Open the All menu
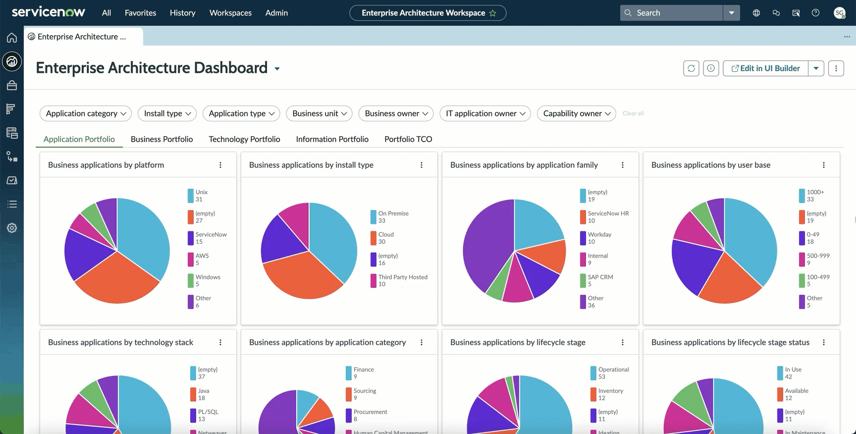 click(107, 13)
